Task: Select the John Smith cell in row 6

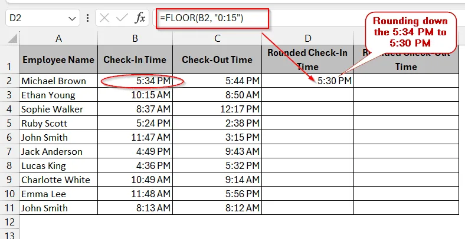Action: pyautogui.click(x=58, y=137)
